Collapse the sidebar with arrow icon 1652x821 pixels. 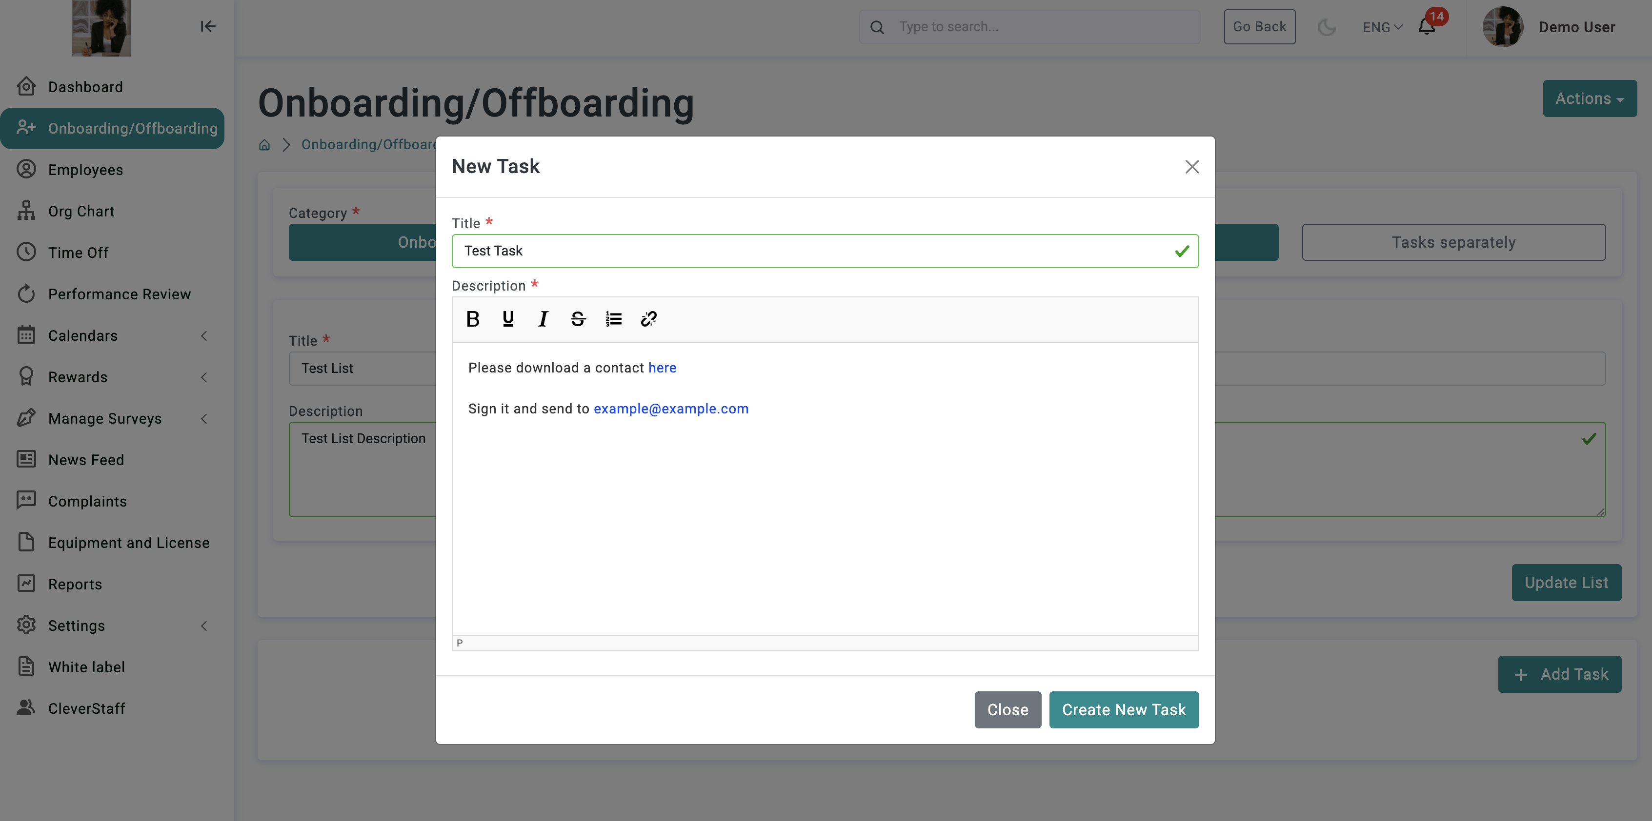(x=207, y=26)
